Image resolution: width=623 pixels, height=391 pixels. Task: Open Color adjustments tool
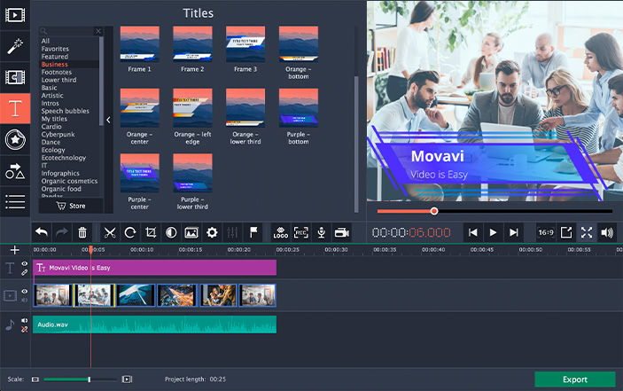(x=171, y=232)
